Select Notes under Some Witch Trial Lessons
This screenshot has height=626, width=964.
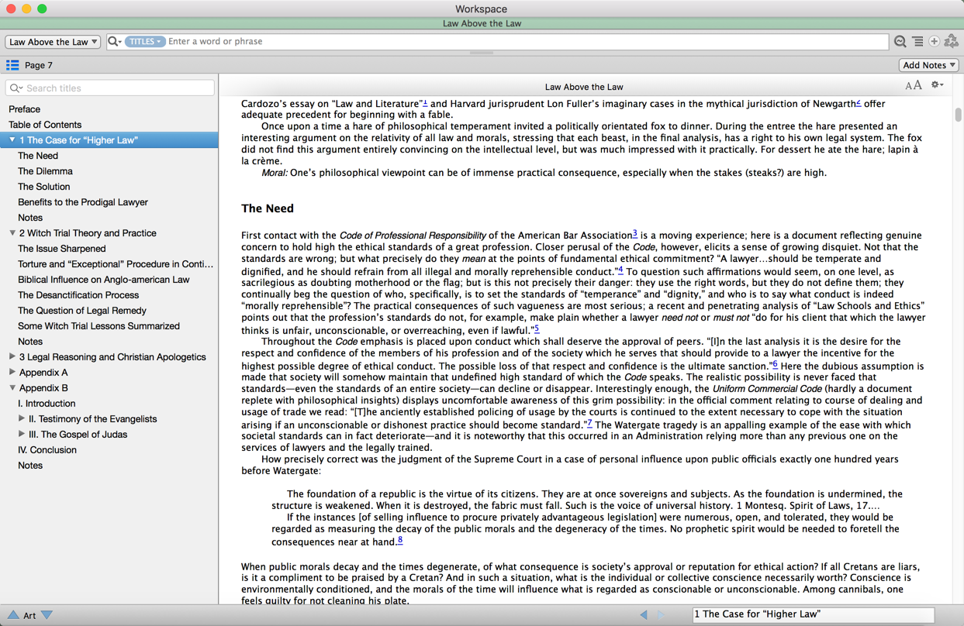tap(30, 342)
